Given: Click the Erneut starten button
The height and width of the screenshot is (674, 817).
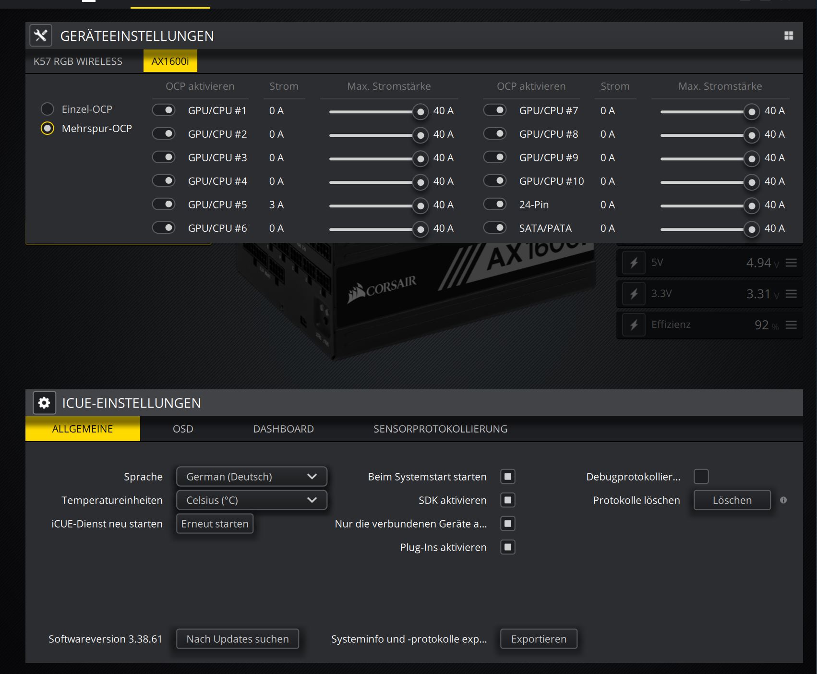Looking at the screenshot, I should 215,524.
